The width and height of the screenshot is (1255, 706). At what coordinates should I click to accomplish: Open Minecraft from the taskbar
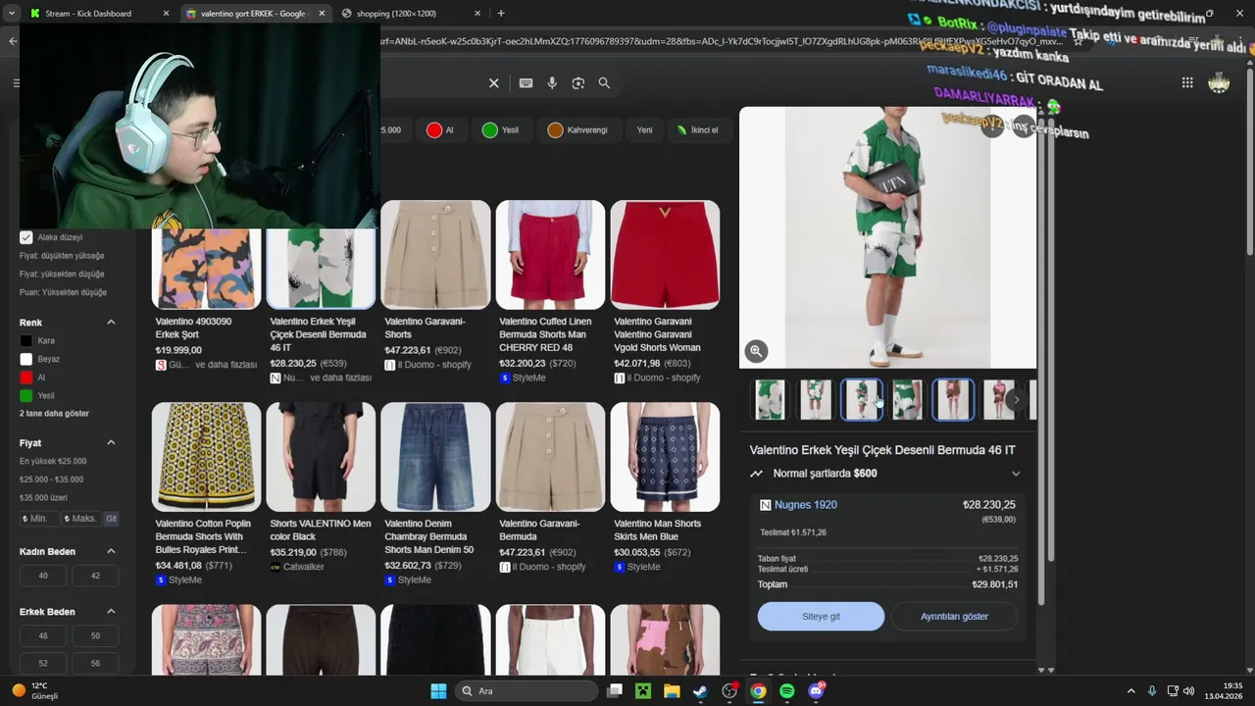coord(643,690)
